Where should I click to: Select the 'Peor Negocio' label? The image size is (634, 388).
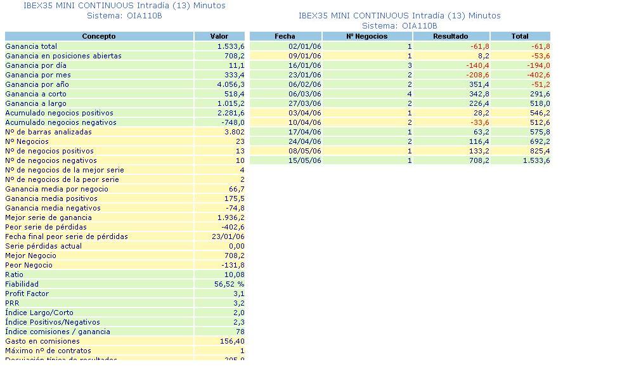pyautogui.click(x=29, y=265)
